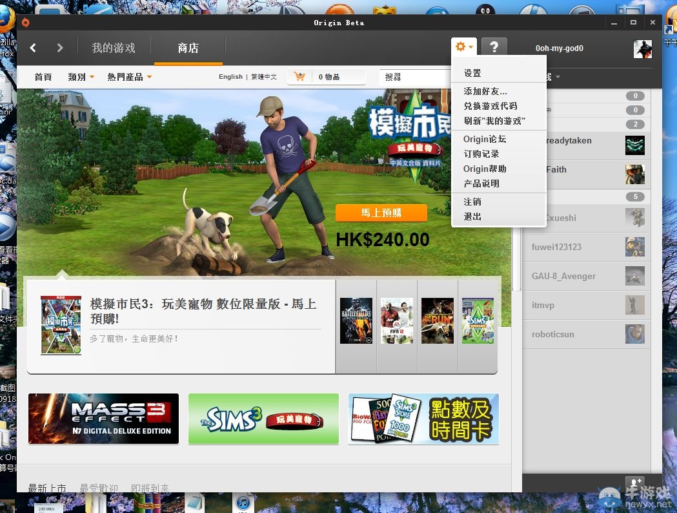677x513 pixels.
Task: Open the HK$240.00 price on the banner
Action: pyautogui.click(x=383, y=240)
